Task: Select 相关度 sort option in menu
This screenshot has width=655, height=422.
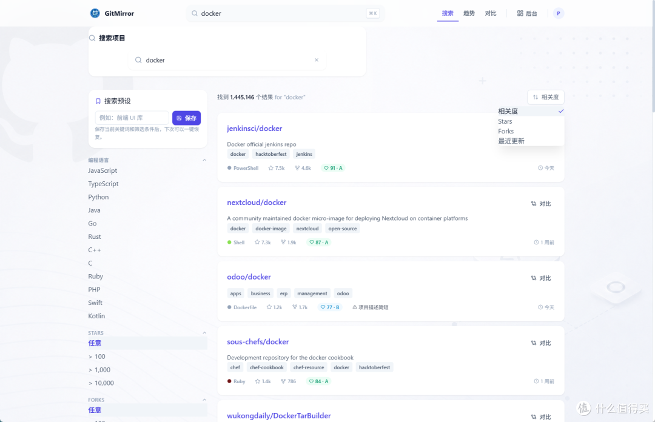Action: pyautogui.click(x=531, y=111)
